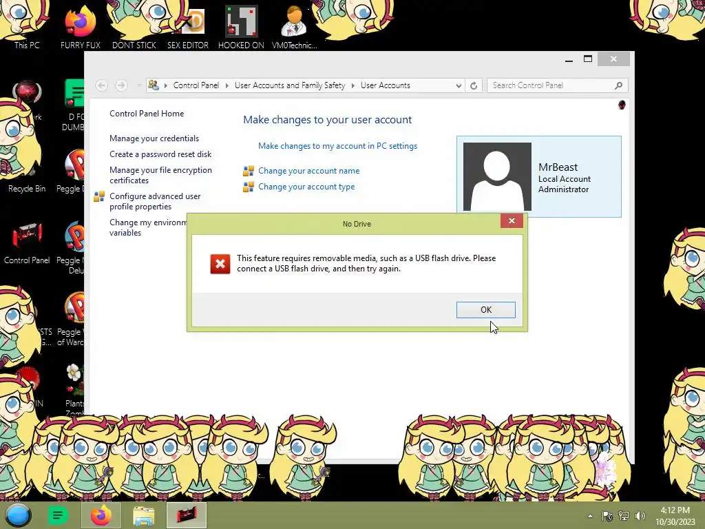
Task: Click the shield icon beside Change your account type
Action: coord(248,187)
